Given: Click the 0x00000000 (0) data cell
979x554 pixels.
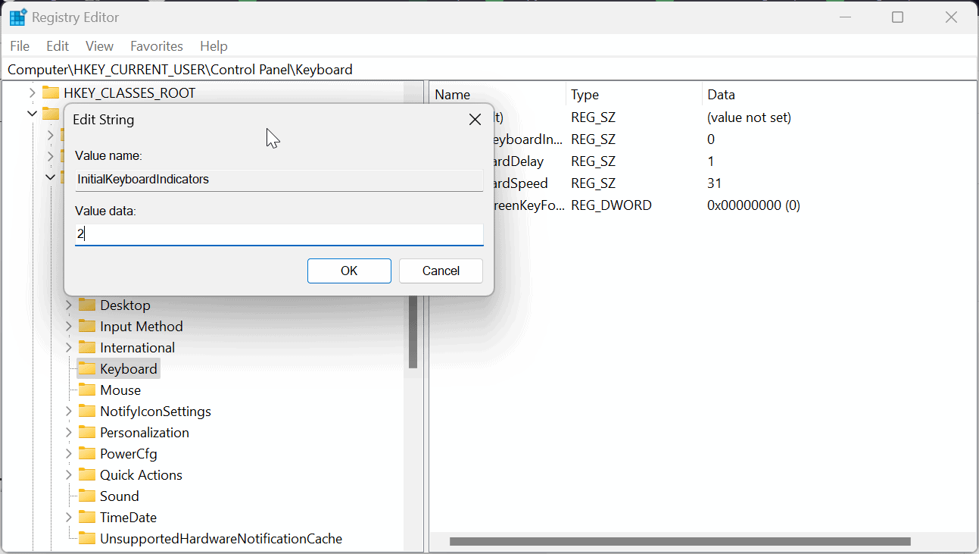Looking at the screenshot, I should click(x=753, y=205).
